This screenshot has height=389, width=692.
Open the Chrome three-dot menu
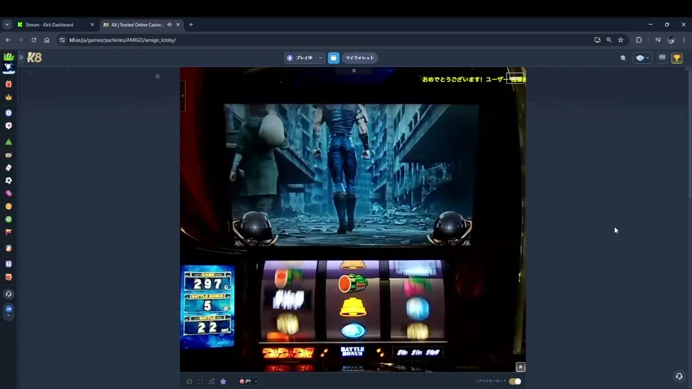684,40
